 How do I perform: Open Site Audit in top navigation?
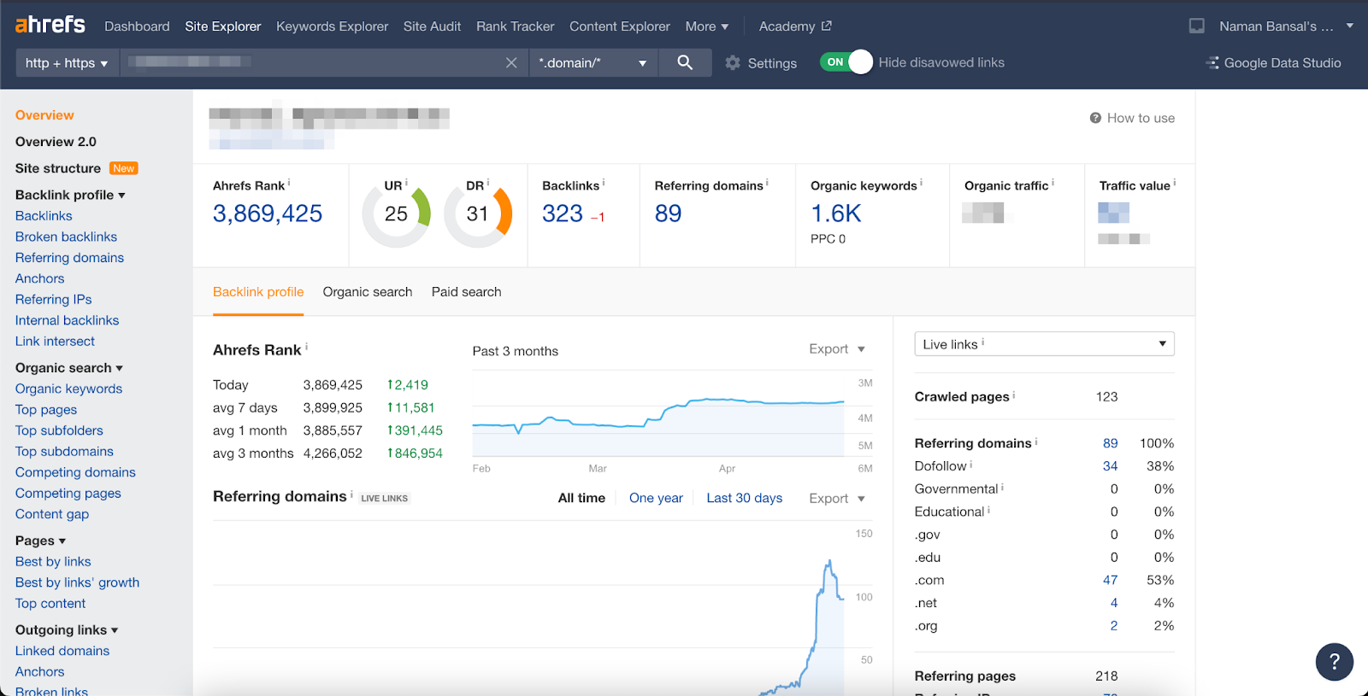tap(432, 26)
